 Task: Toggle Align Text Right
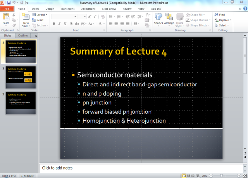pos(122,24)
